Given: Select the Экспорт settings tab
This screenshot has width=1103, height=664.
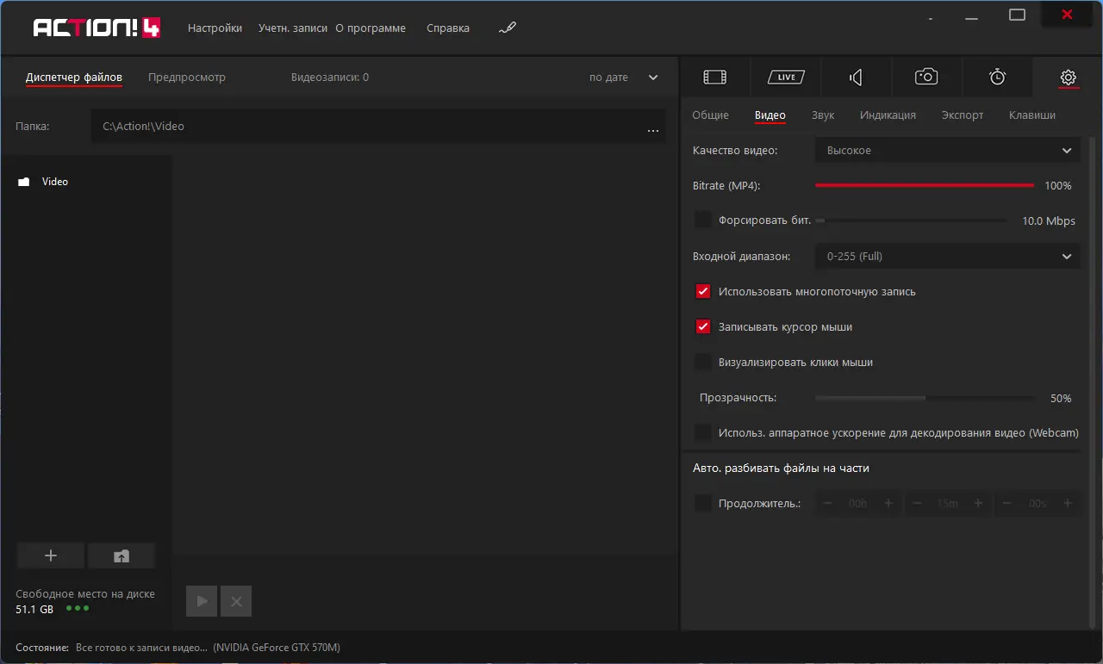Looking at the screenshot, I should 963,115.
